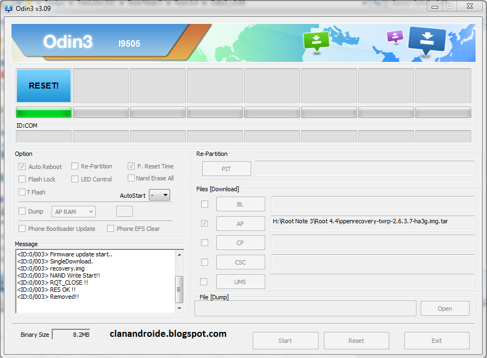Click the small box next to AP RAM dropdown

point(124,211)
